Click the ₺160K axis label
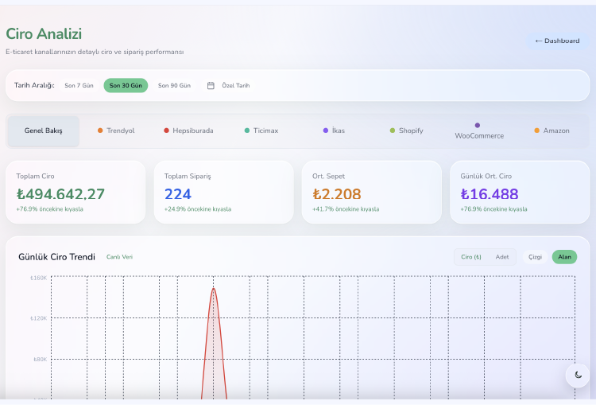 pos(39,278)
